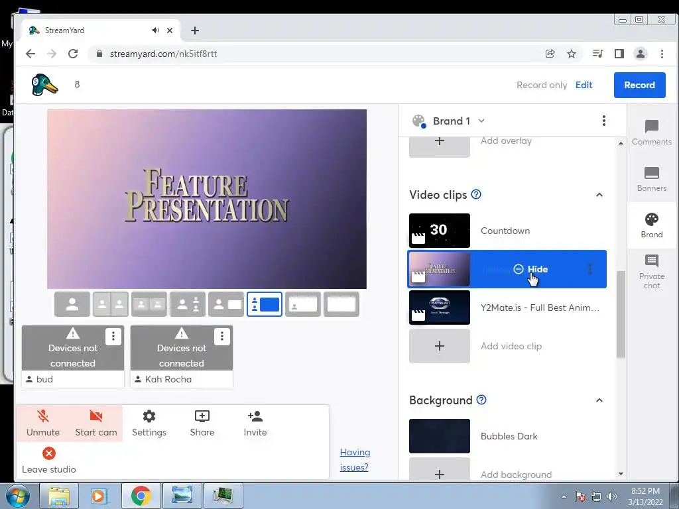Image resolution: width=679 pixels, height=509 pixels.
Task: Open options menu for Kah Rocha's card
Action: [x=221, y=336]
